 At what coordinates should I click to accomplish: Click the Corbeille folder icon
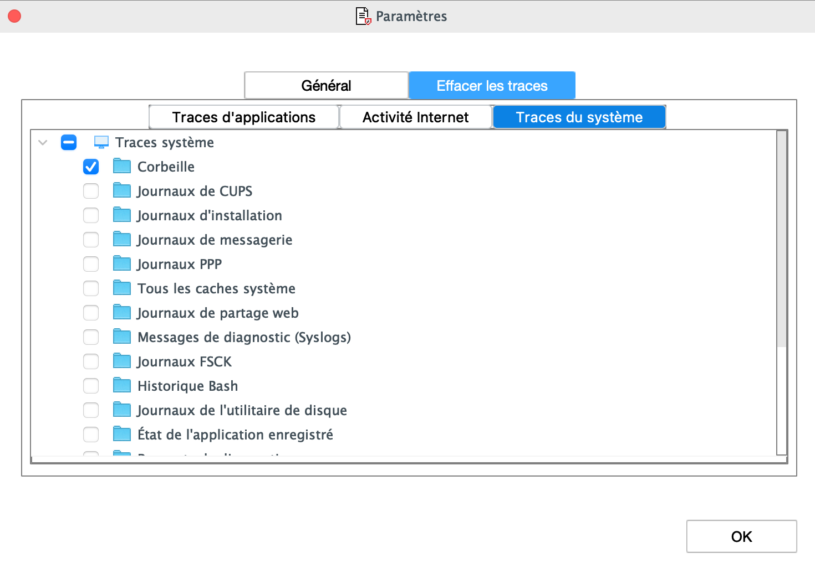pyautogui.click(x=122, y=166)
